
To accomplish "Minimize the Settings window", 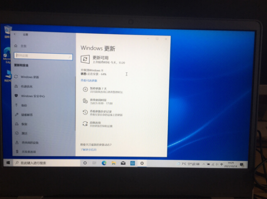I will coord(148,39).
